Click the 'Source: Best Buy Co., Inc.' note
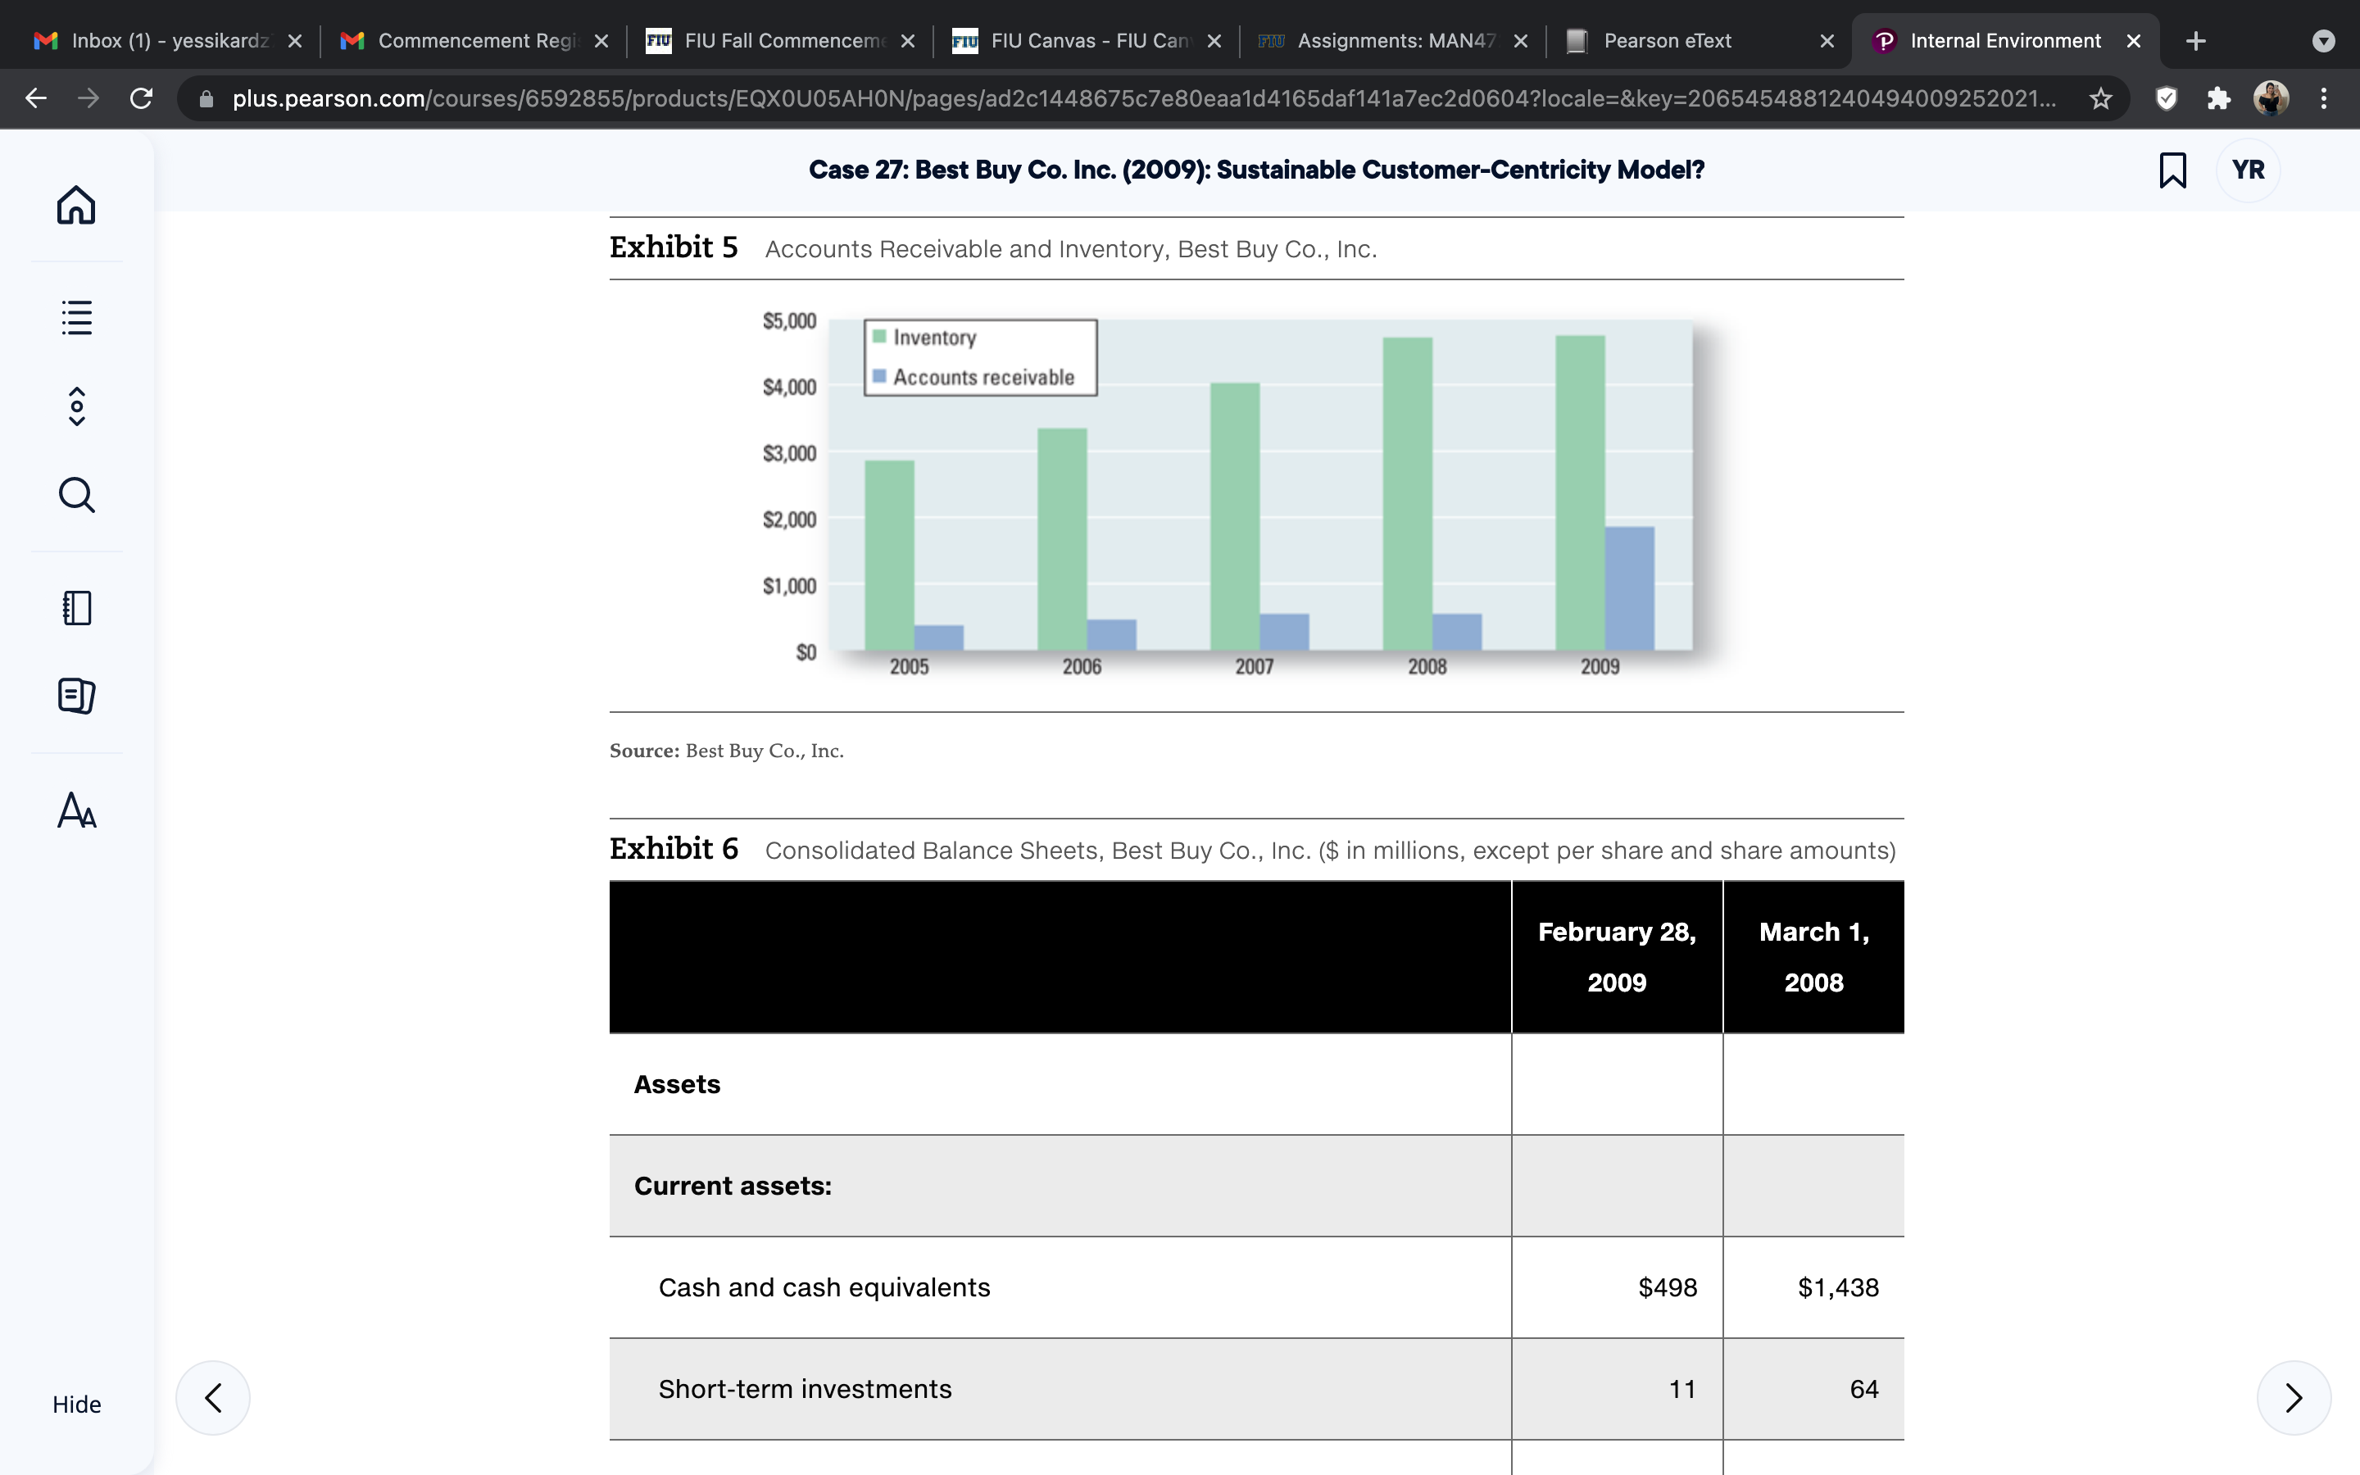 pyautogui.click(x=727, y=750)
